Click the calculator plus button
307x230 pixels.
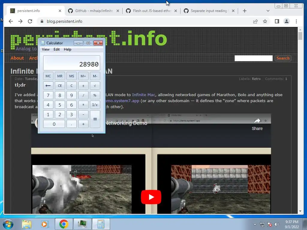click(x=83, y=124)
